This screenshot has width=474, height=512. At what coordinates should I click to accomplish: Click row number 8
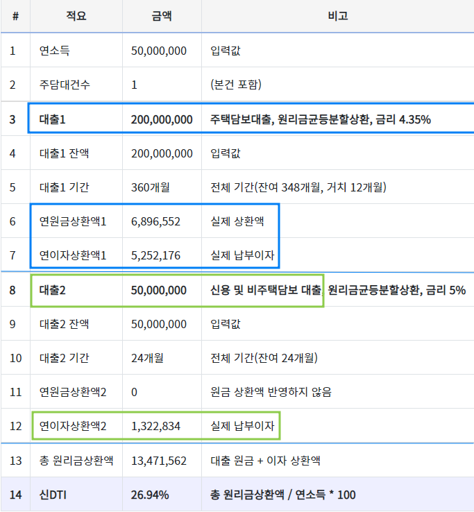[x=12, y=290]
